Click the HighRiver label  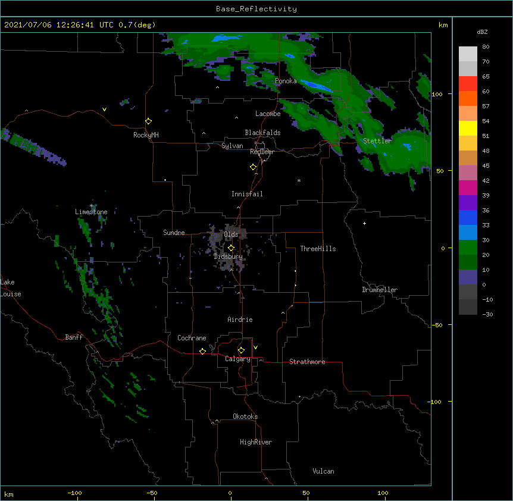click(256, 442)
